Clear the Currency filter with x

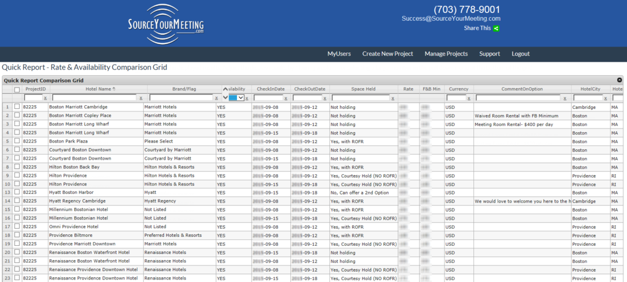(470, 98)
